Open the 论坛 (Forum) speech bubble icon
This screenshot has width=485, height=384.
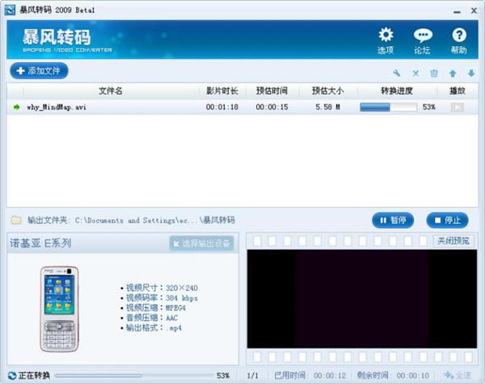click(422, 40)
